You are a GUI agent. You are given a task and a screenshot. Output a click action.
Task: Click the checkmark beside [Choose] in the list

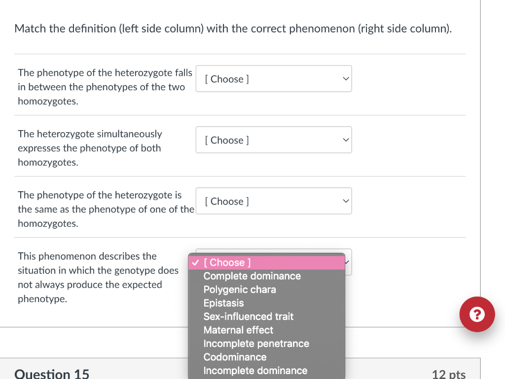(195, 262)
